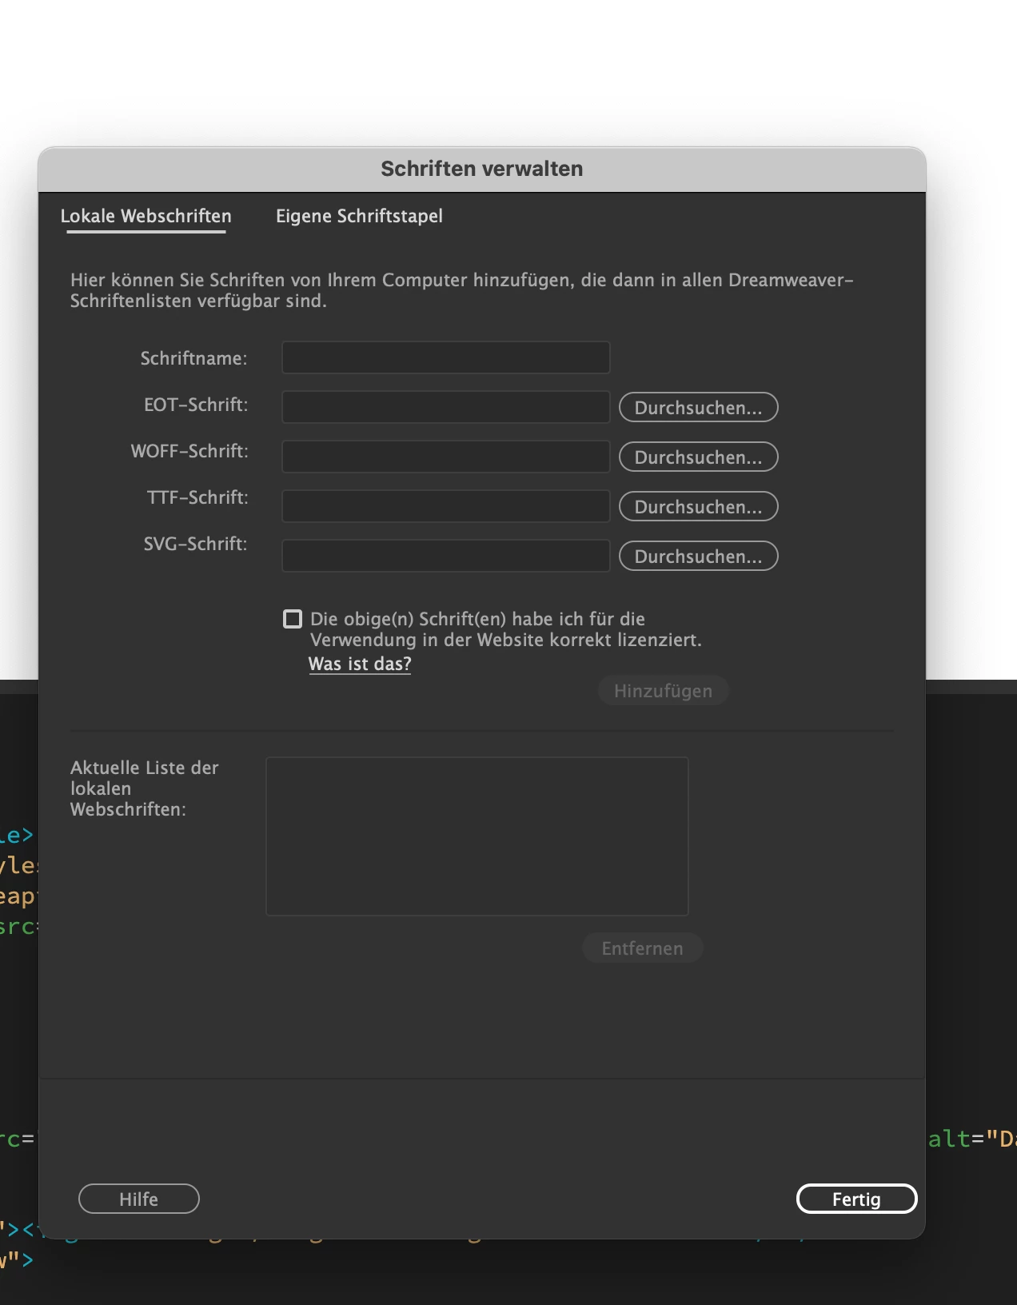Viewport: 1017px width, 1305px height.
Task: Open Hilfe for this dialog
Action: (x=139, y=1199)
